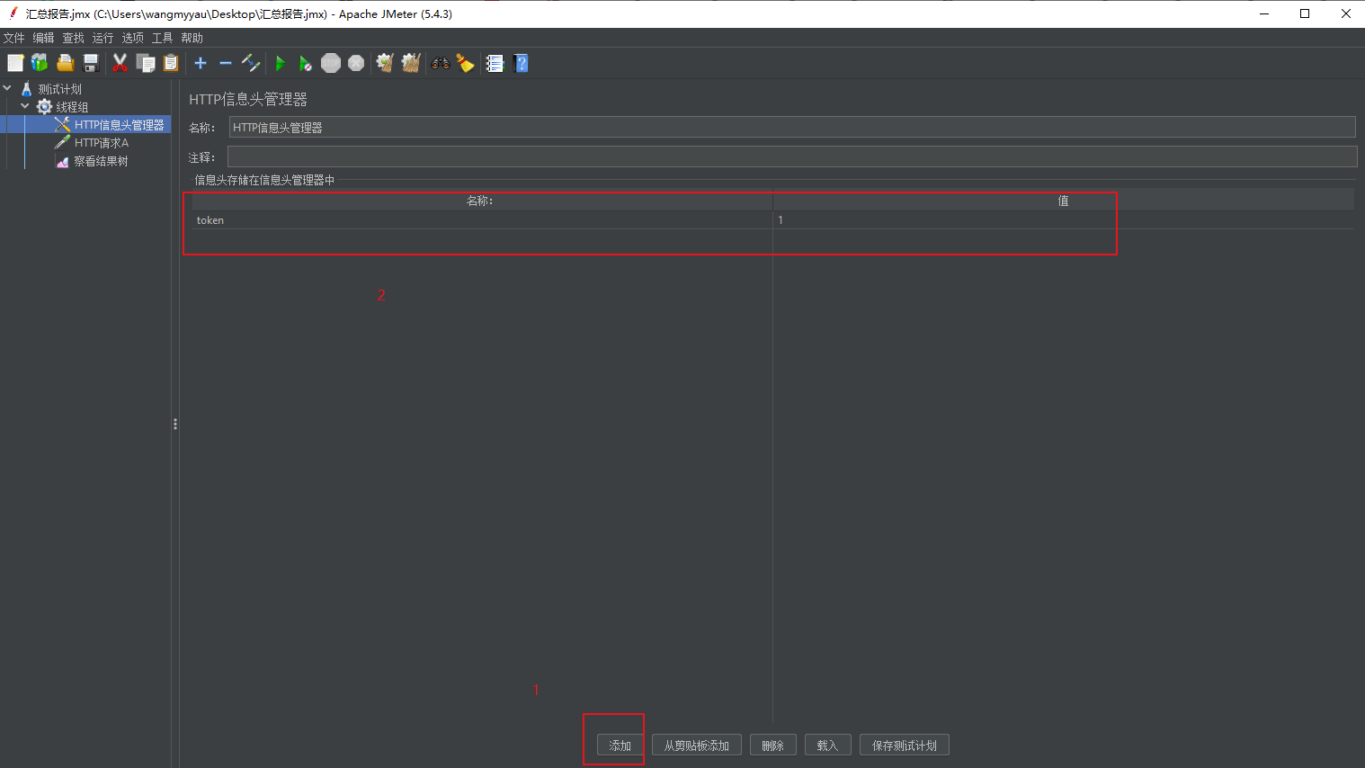This screenshot has height=768, width=1365.
Task: Click the value cell containing 1
Action: click(x=1064, y=220)
